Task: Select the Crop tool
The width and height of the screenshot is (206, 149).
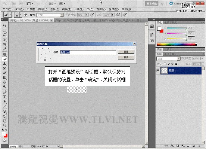Action: click(x=4, y=44)
